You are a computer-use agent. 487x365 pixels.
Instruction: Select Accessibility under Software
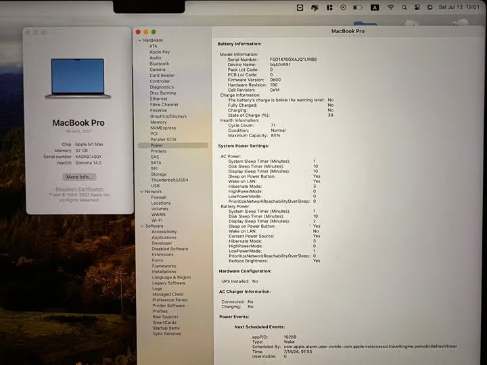pyautogui.click(x=164, y=232)
